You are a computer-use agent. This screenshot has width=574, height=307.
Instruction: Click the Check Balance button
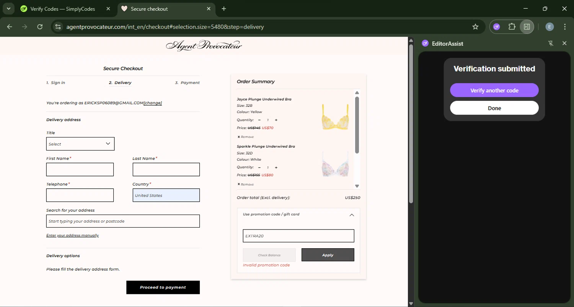[269, 255]
